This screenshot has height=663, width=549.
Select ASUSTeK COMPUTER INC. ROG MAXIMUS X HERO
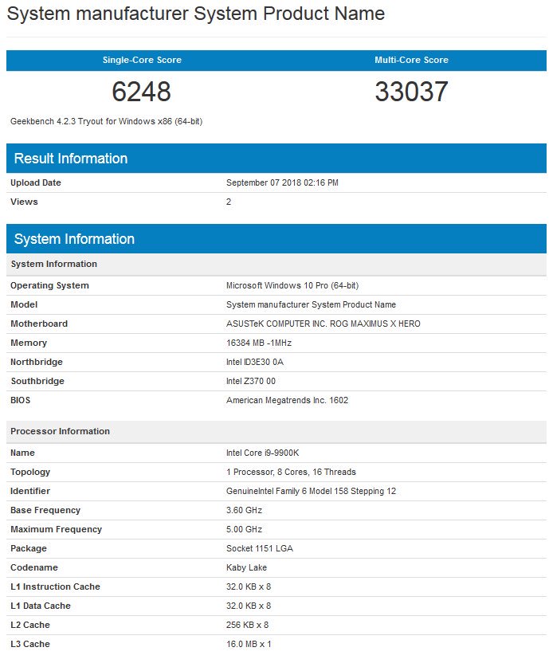[324, 324]
